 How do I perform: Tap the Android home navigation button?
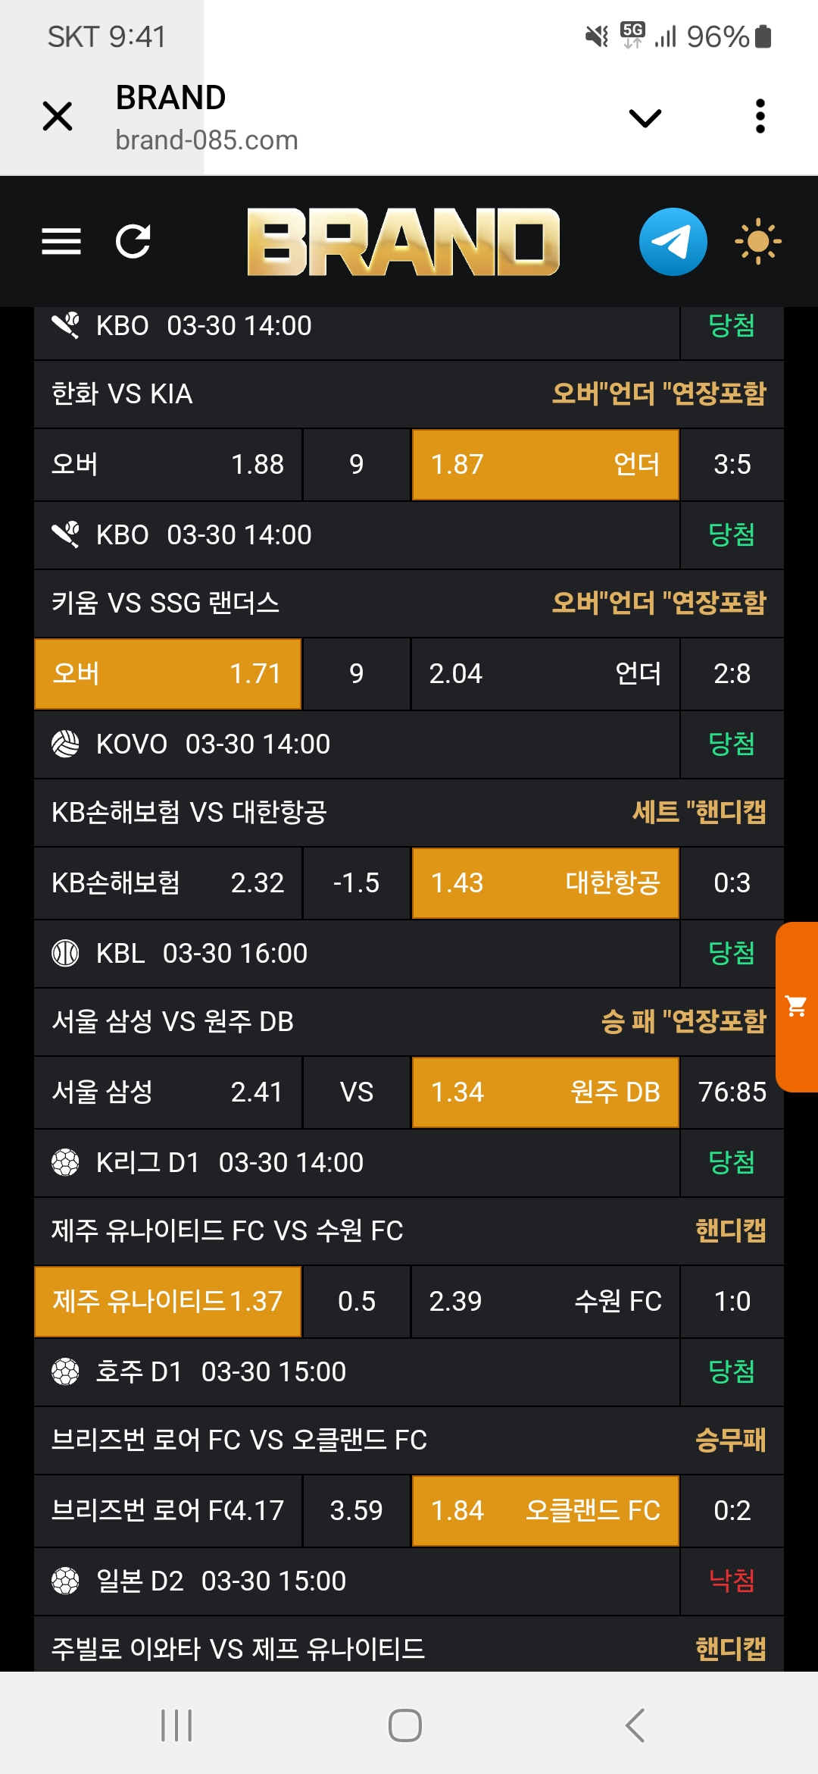pyautogui.click(x=405, y=1725)
